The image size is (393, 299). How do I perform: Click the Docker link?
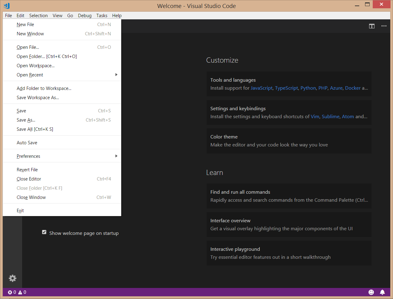pyautogui.click(x=353, y=88)
